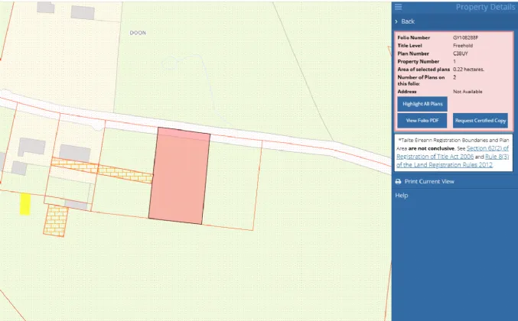Click the DOON townland label on the map
Image resolution: width=518 pixels, height=321 pixels.
click(138, 33)
